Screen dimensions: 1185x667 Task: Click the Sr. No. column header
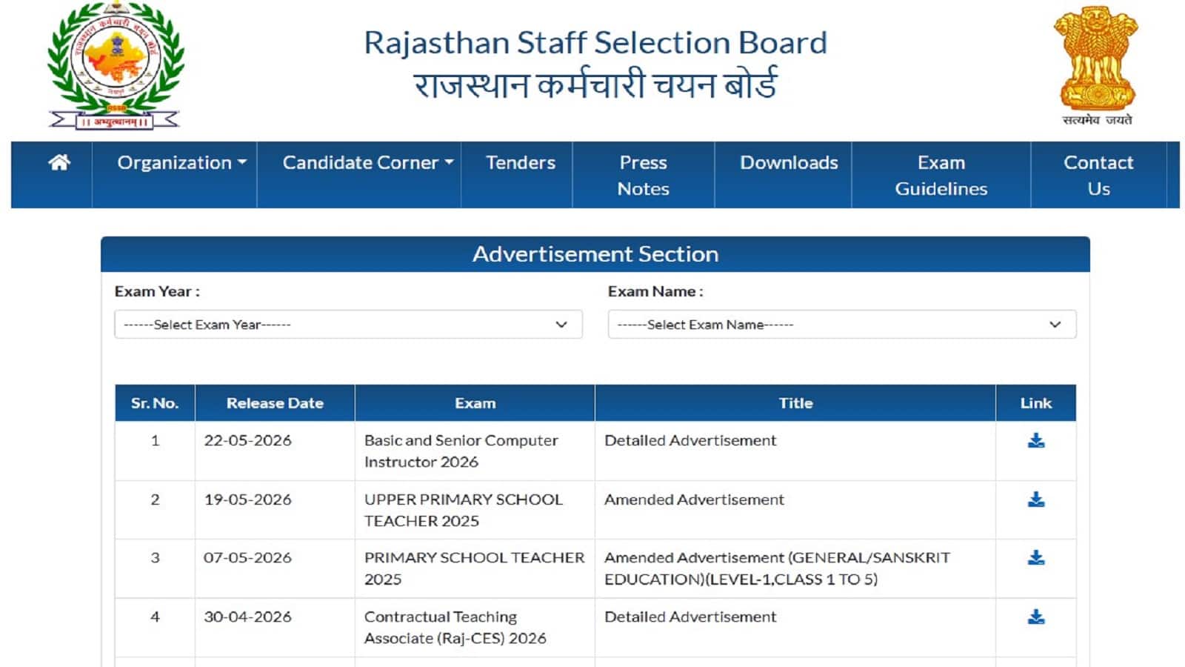pyautogui.click(x=155, y=403)
